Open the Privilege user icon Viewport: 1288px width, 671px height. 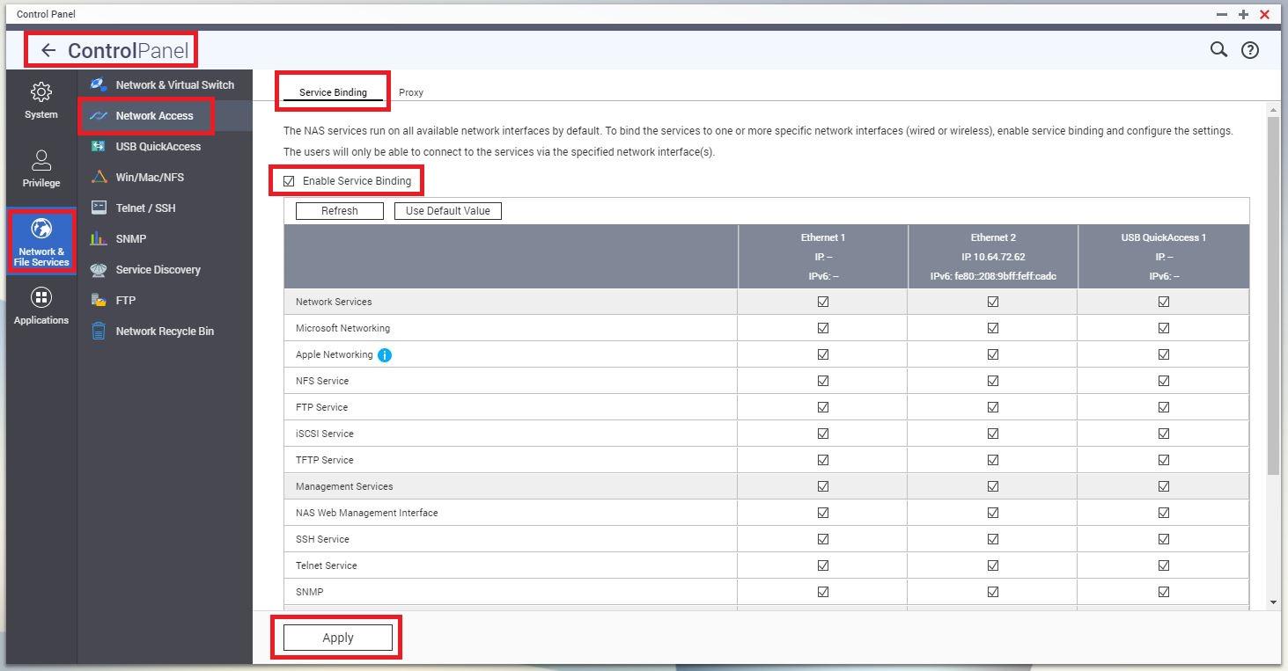pos(41,161)
